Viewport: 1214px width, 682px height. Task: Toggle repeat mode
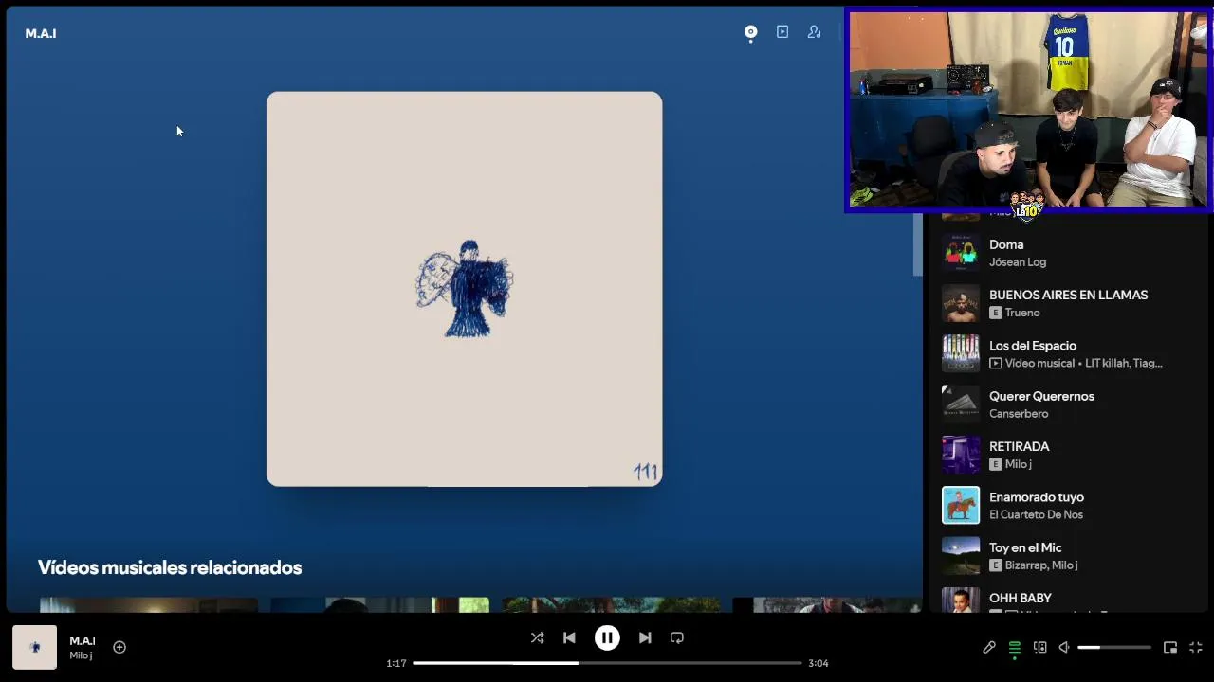point(677,638)
